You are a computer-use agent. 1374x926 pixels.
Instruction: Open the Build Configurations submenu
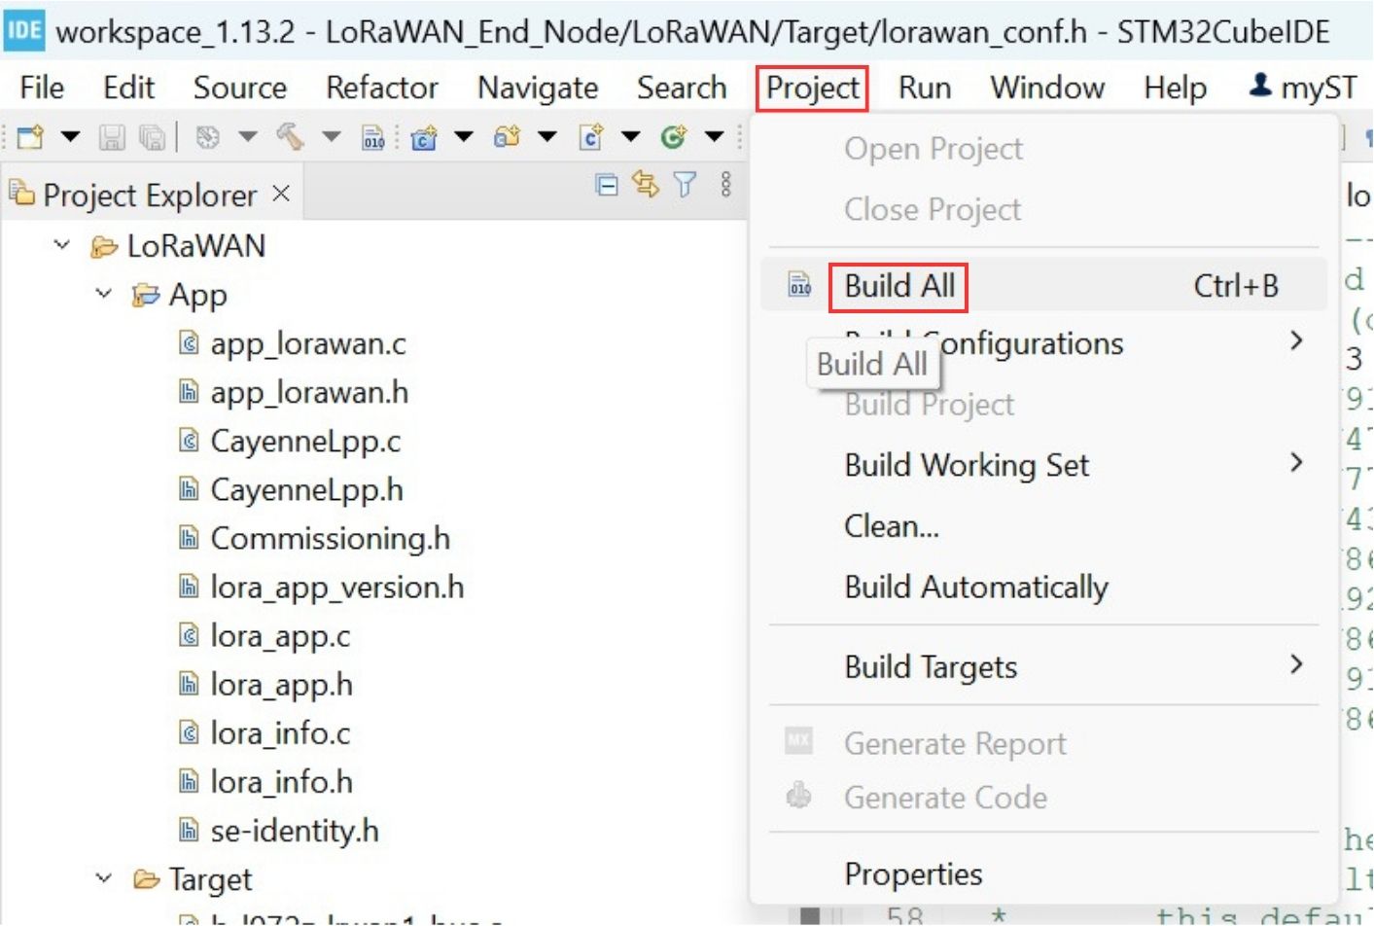click(1044, 343)
